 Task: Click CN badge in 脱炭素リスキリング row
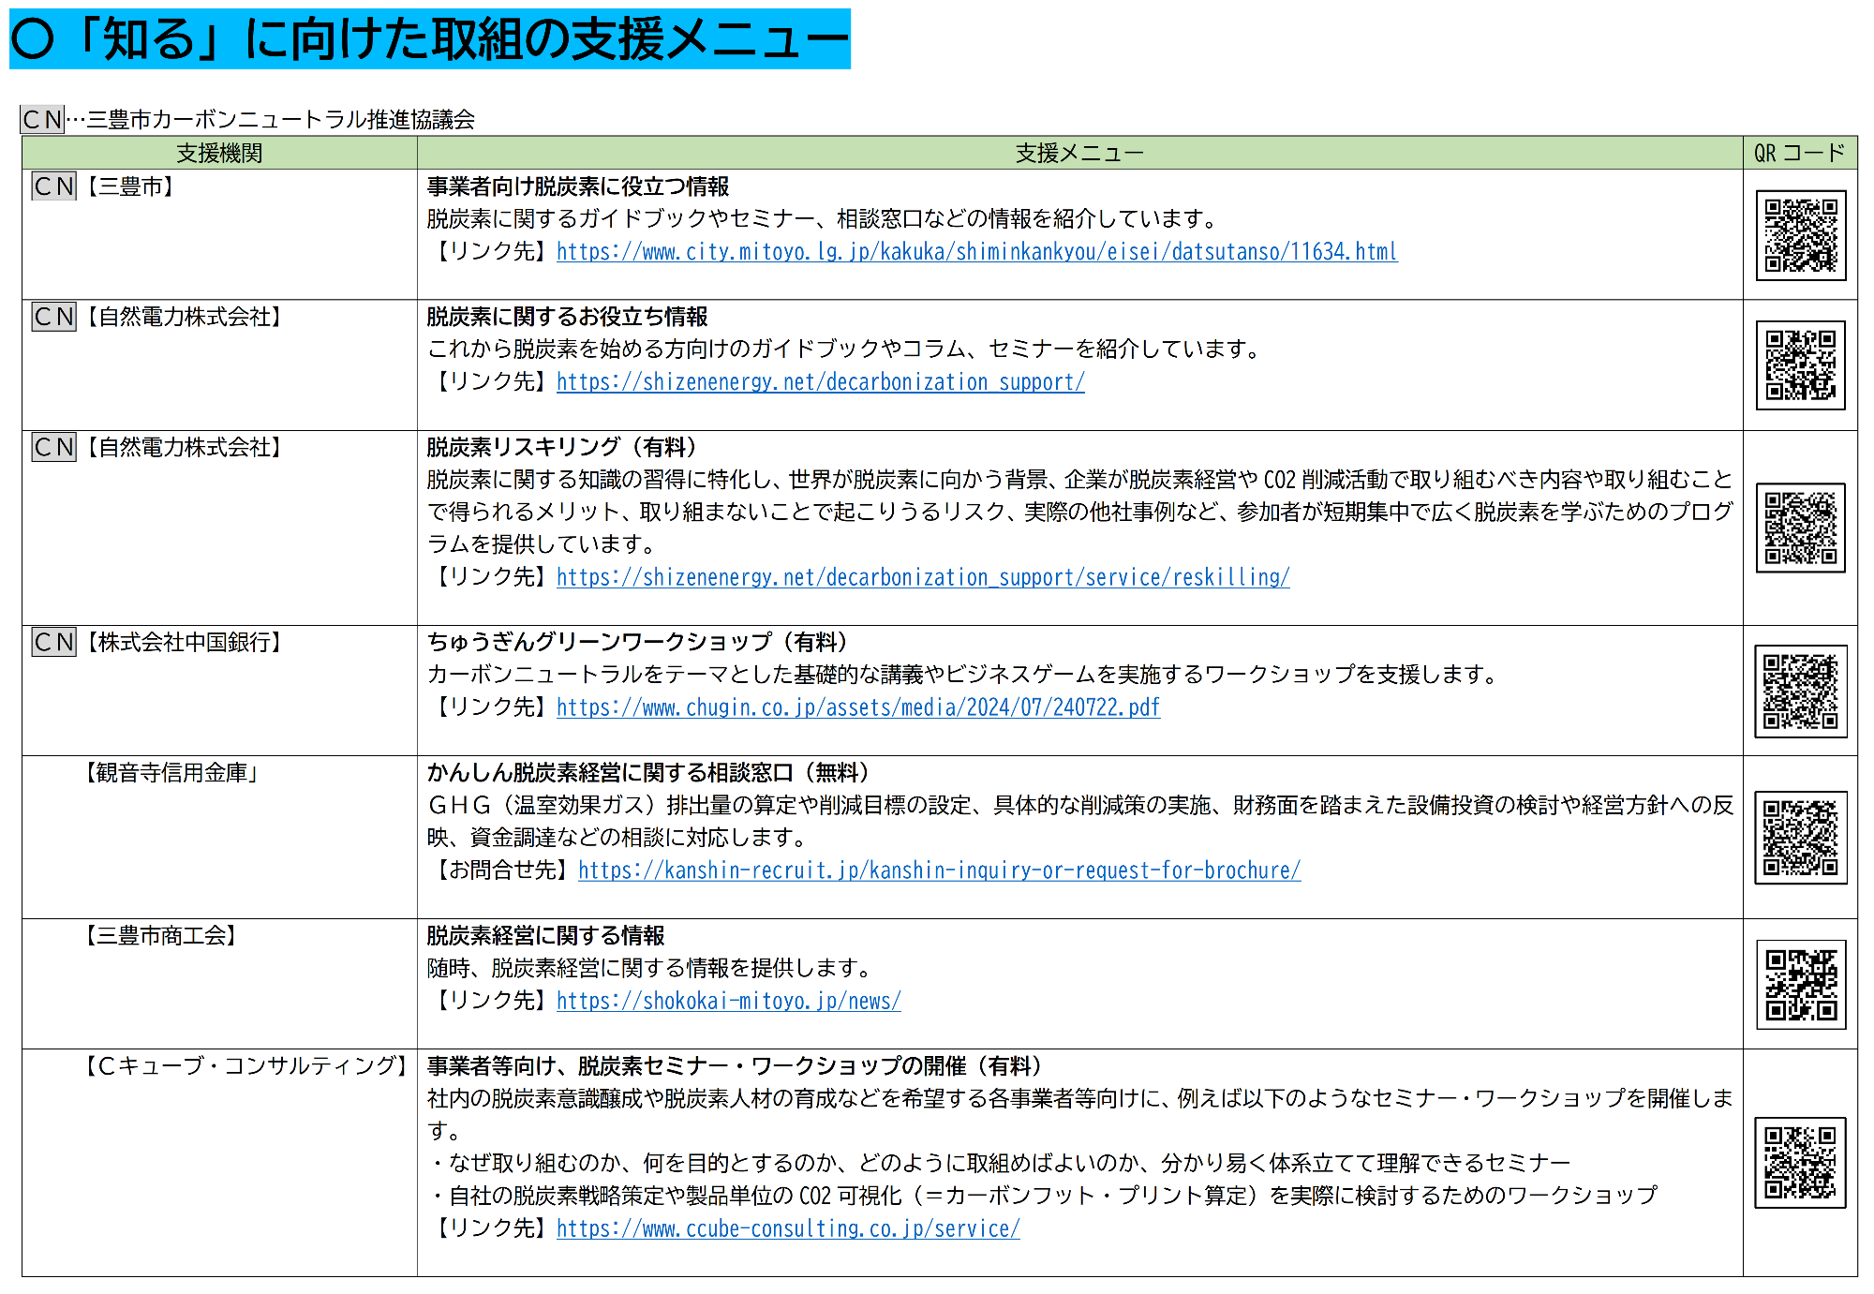pyautogui.click(x=53, y=447)
